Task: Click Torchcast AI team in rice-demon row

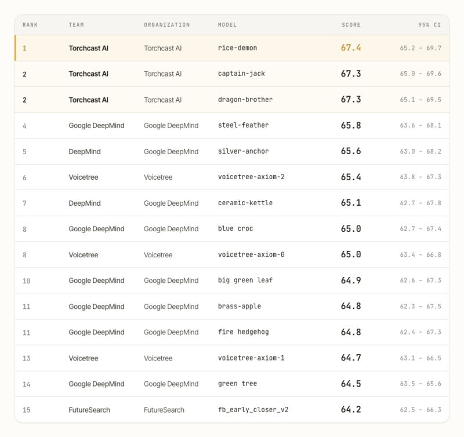Action: click(89, 48)
